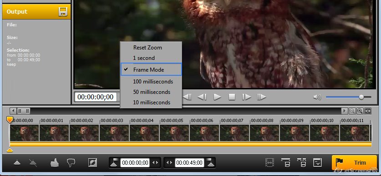This screenshot has width=381, height=176.
Task: Jump to next keyframe with double-bar forward icon
Action: click(261, 97)
